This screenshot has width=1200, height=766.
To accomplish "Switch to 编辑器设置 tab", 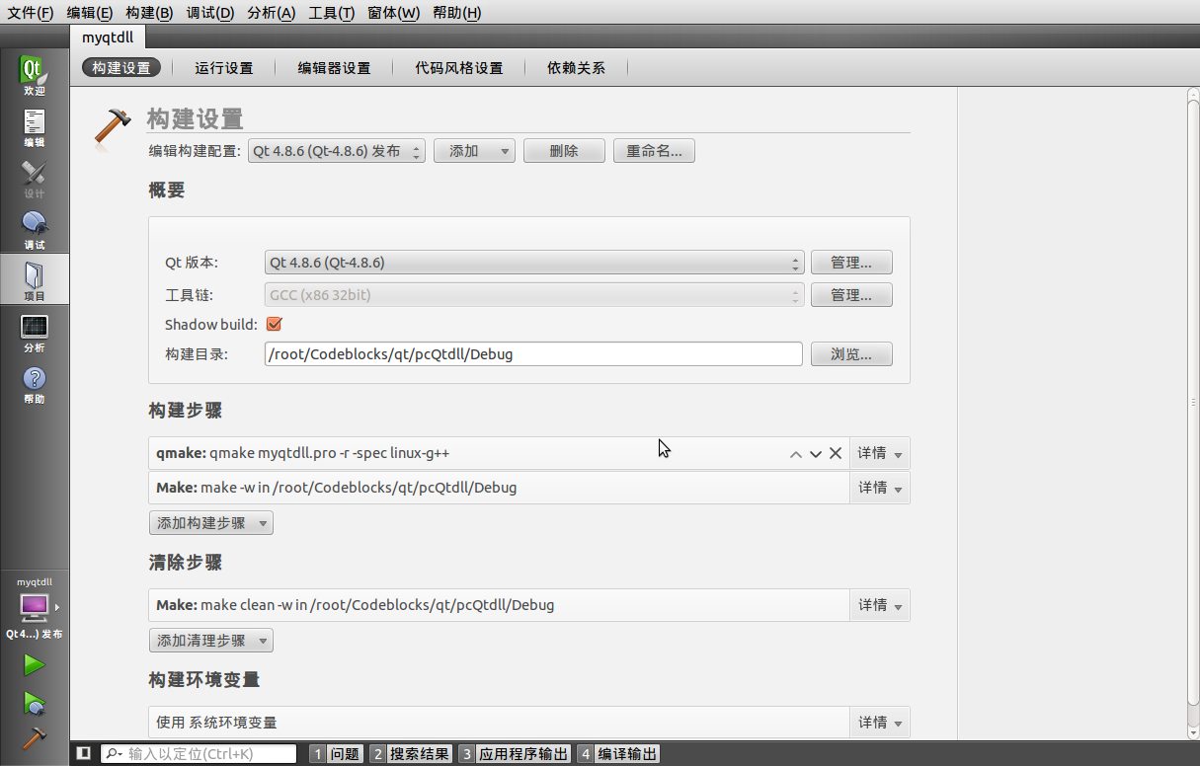I will (x=335, y=68).
